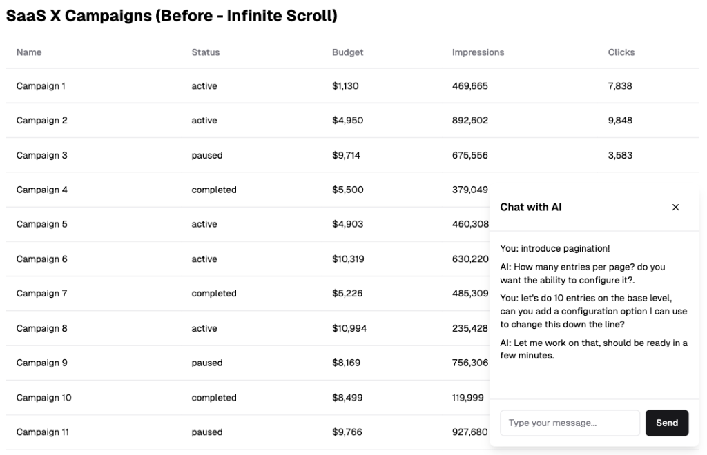Click completed status for Campaign 7

pos(214,294)
